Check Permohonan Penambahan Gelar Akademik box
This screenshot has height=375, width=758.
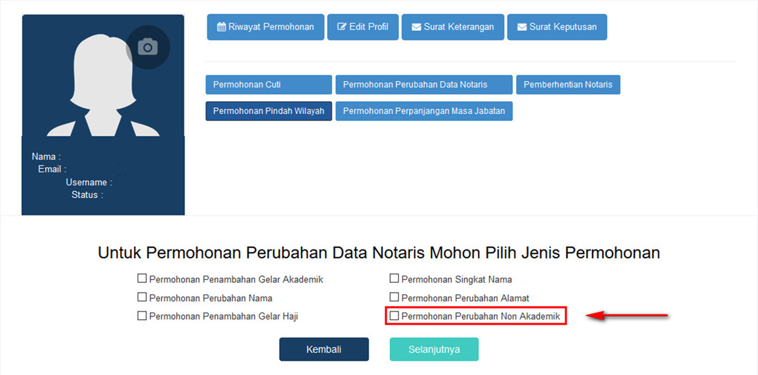pos(142,278)
